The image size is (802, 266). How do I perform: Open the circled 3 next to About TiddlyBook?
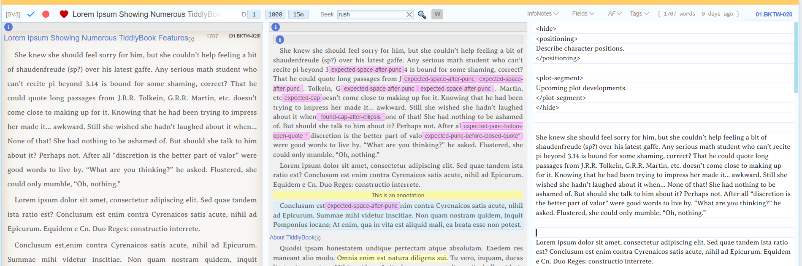point(318,238)
